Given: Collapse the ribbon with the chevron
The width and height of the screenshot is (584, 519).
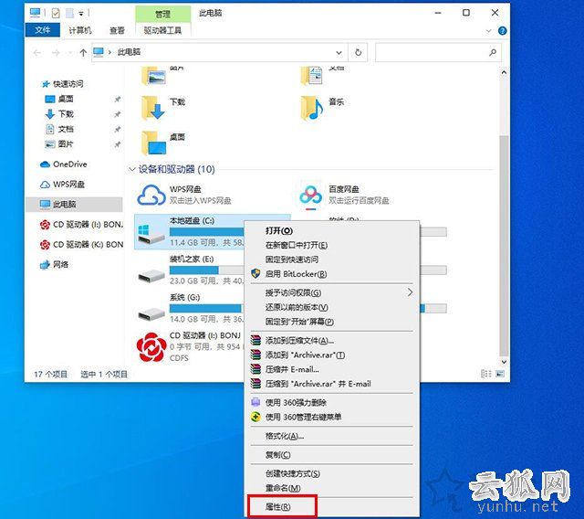Looking at the screenshot, I should (489, 30).
